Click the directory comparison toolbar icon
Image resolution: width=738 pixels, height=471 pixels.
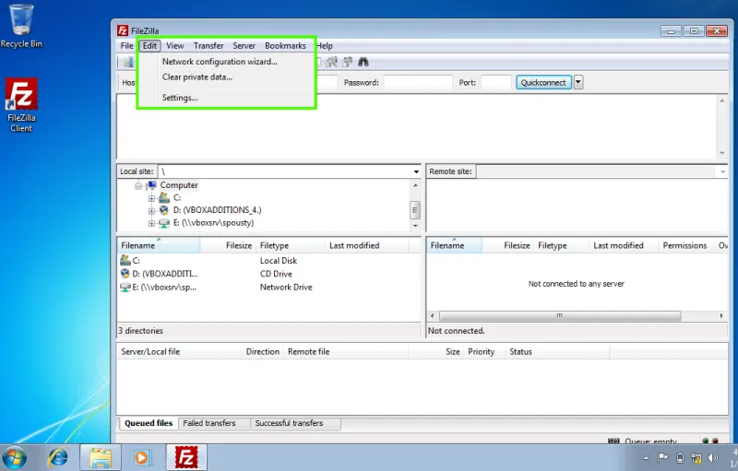tap(332, 62)
